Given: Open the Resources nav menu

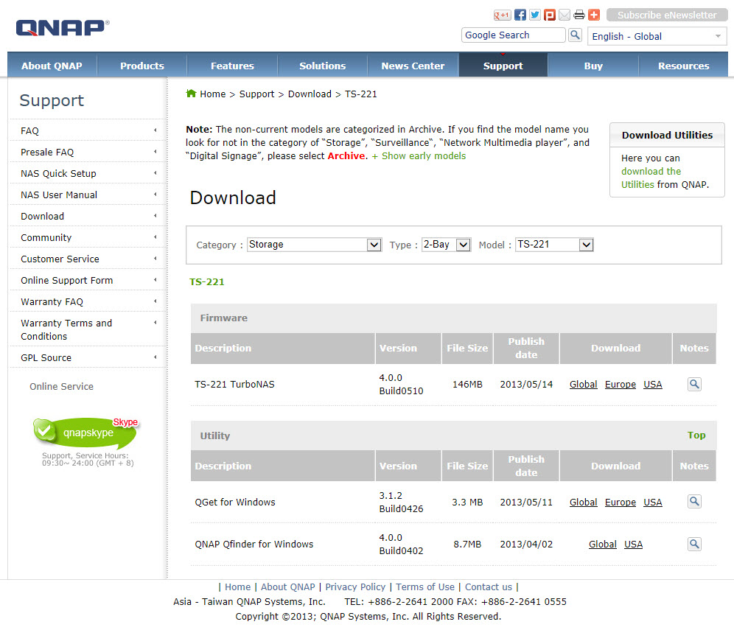Looking at the screenshot, I should pyautogui.click(x=683, y=66).
